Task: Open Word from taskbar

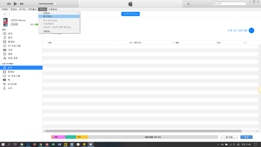Action: [59, 144]
